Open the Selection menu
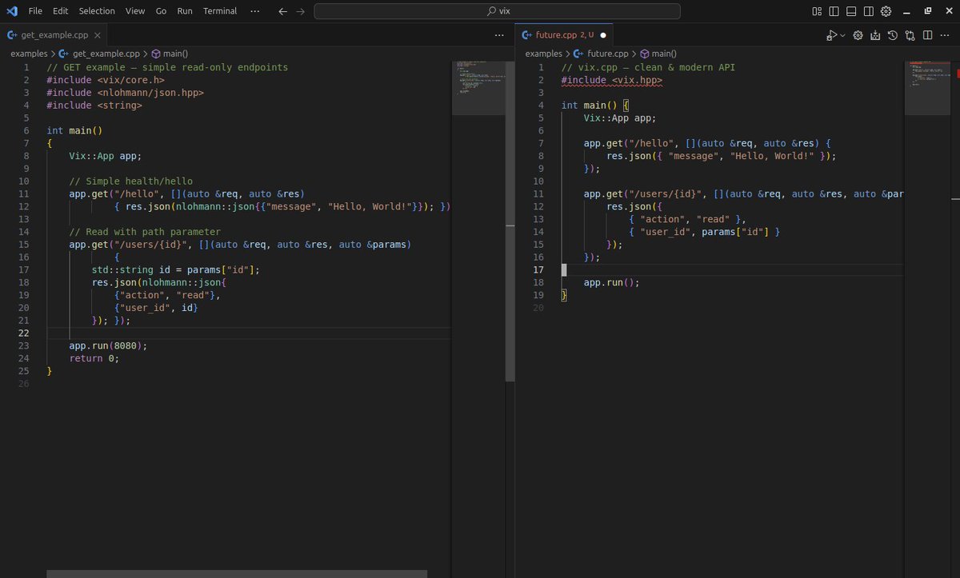The height and width of the screenshot is (578, 960). (x=97, y=11)
